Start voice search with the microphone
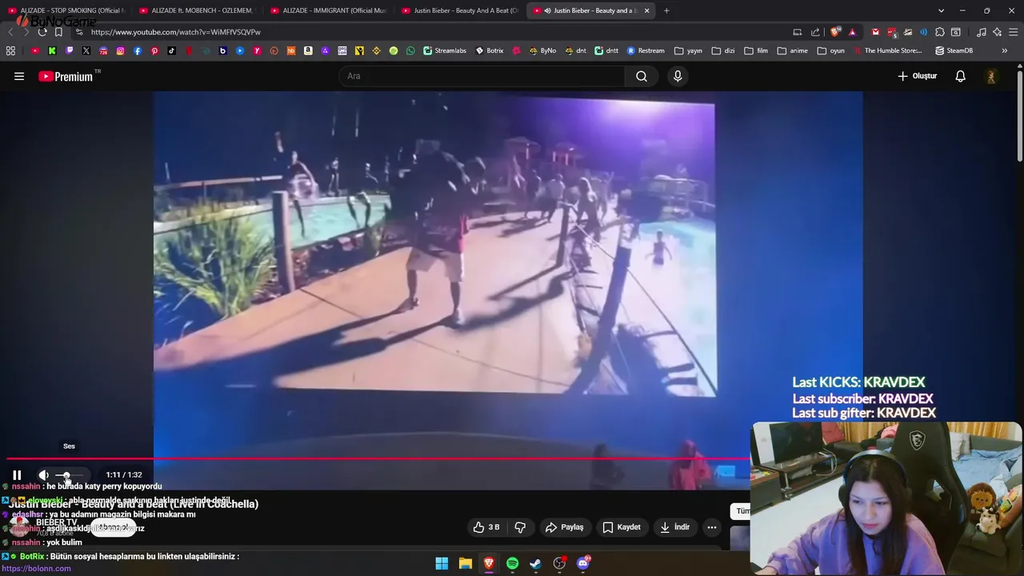The height and width of the screenshot is (576, 1024). [x=678, y=76]
